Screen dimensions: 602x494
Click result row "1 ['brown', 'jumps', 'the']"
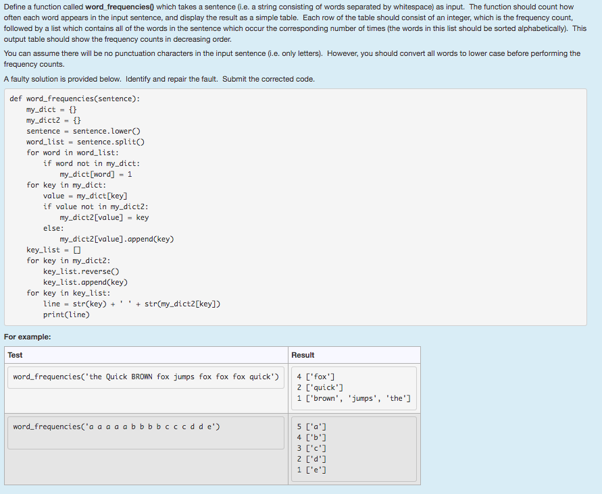click(353, 398)
